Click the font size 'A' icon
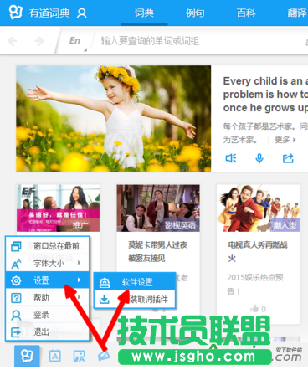 click(x=16, y=264)
